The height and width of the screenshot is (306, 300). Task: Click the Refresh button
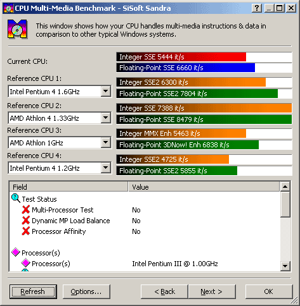point(33,291)
